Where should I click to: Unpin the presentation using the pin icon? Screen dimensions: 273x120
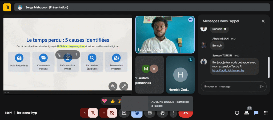[60, 55]
